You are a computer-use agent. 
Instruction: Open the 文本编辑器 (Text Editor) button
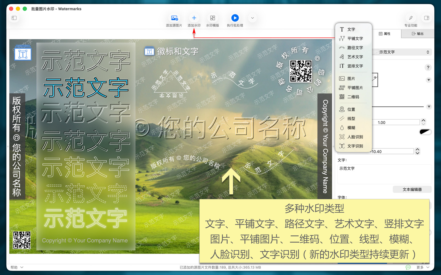[x=412, y=189]
